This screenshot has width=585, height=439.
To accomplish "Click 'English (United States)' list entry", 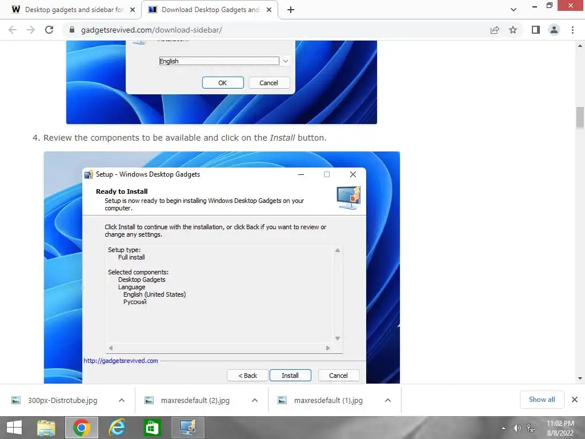I will coord(154,294).
